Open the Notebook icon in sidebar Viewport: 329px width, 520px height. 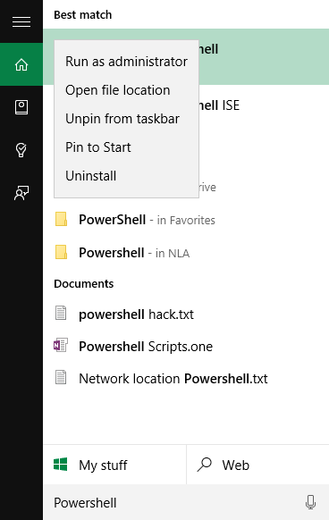pos(21,107)
